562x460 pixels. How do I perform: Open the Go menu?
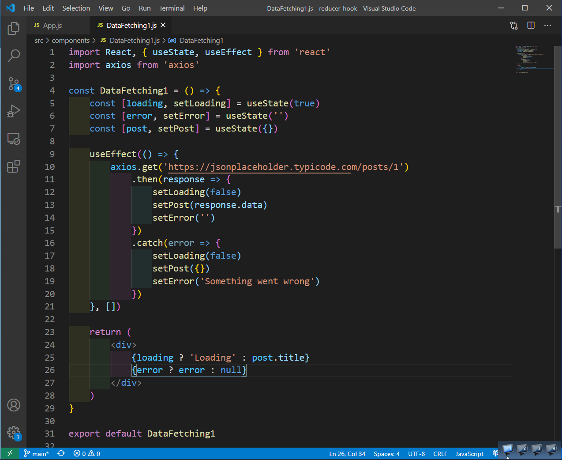click(126, 8)
